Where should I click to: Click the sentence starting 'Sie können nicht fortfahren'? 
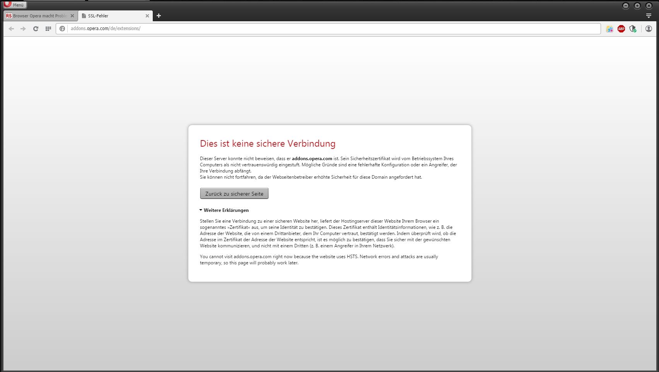[311, 177]
